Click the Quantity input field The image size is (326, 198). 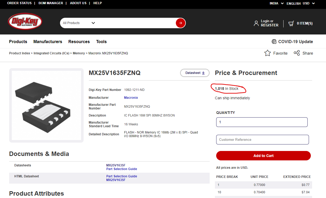(262, 122)
